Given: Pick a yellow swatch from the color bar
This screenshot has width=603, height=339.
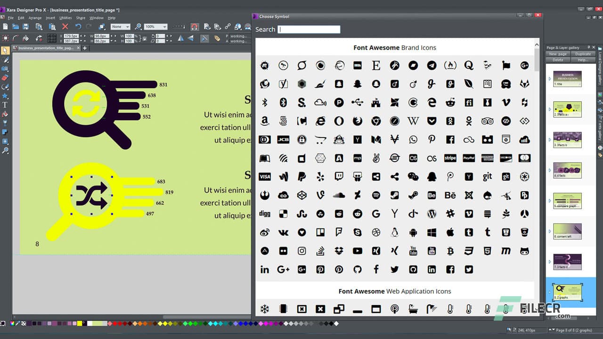Looking at the screenshot, I should click(79, 323).
